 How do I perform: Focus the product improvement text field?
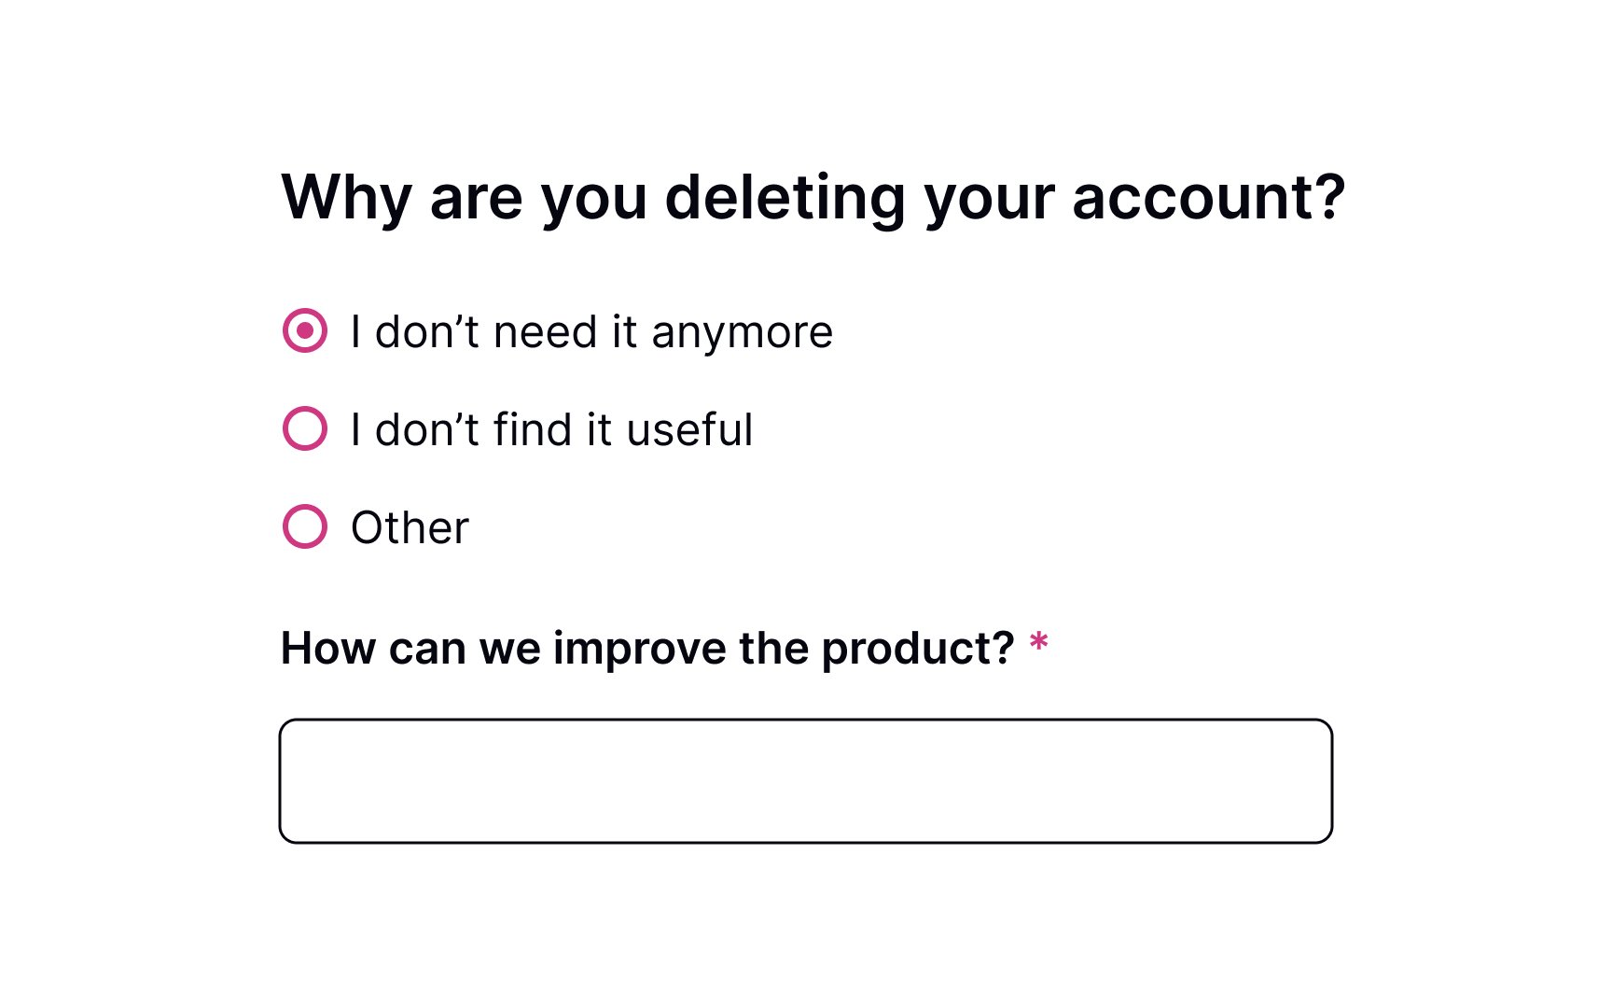coord(806,781)
